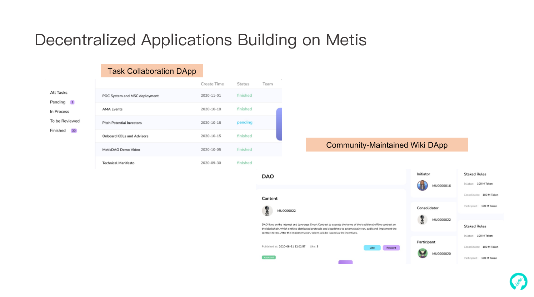Show Pending tasks

58,102
